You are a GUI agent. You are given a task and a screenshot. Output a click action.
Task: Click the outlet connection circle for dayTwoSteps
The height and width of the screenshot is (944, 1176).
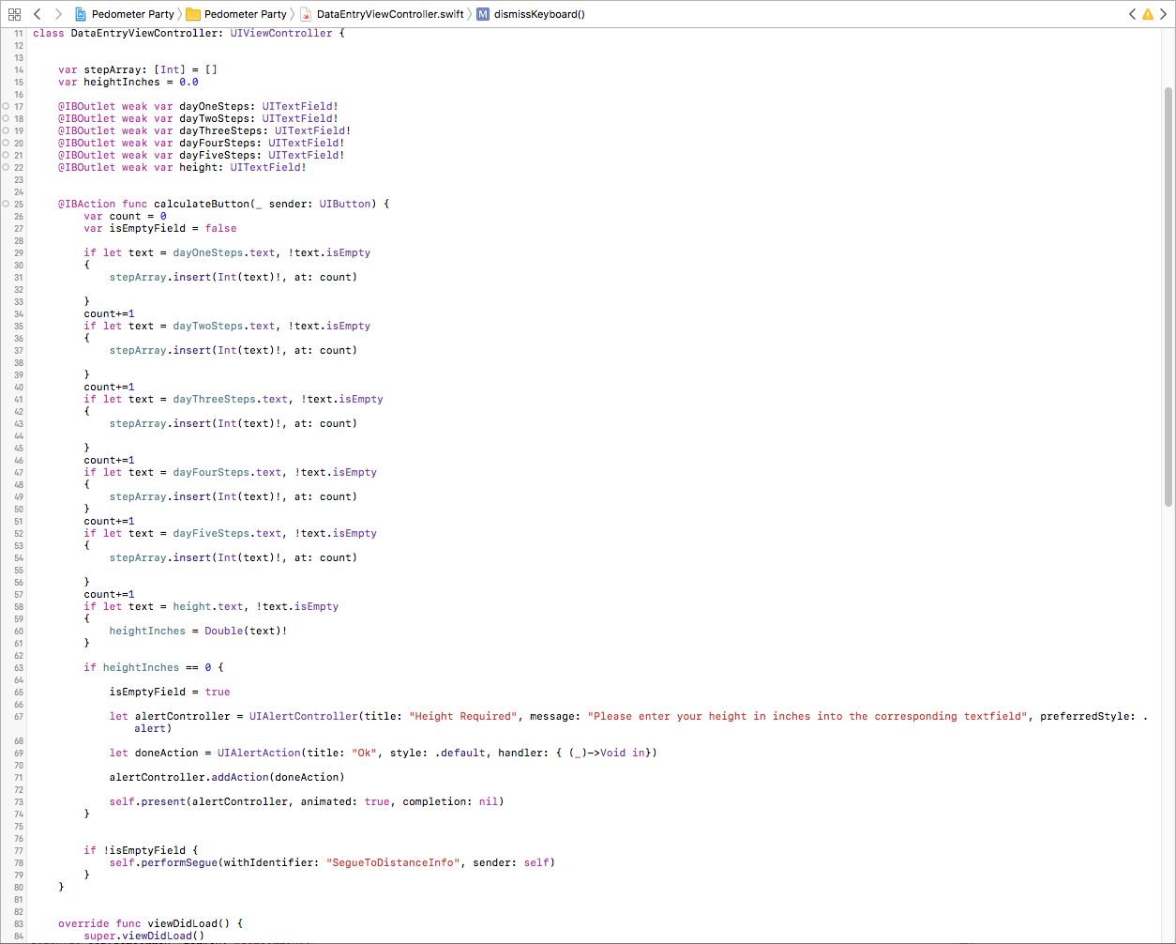click(6, 118)
